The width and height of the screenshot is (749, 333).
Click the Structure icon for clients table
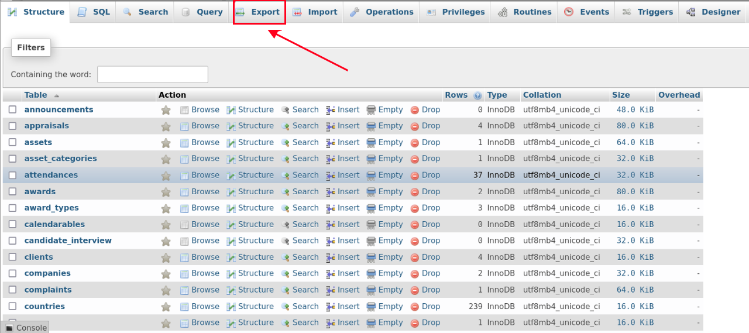[231, 257]
